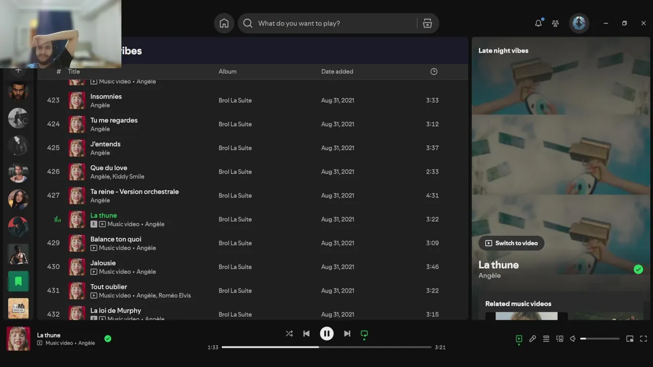The width and height of the screenshot is (653, 367).
Task: Open the 'La thune' title link in player bar
Action: click(48, 335)
